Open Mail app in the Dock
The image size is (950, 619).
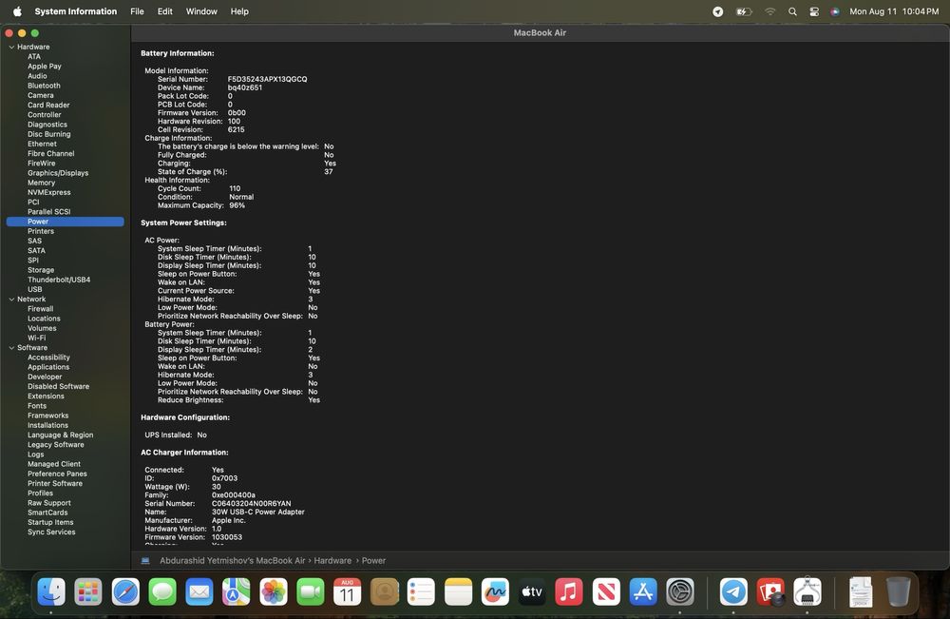click(x=199, y=591)
